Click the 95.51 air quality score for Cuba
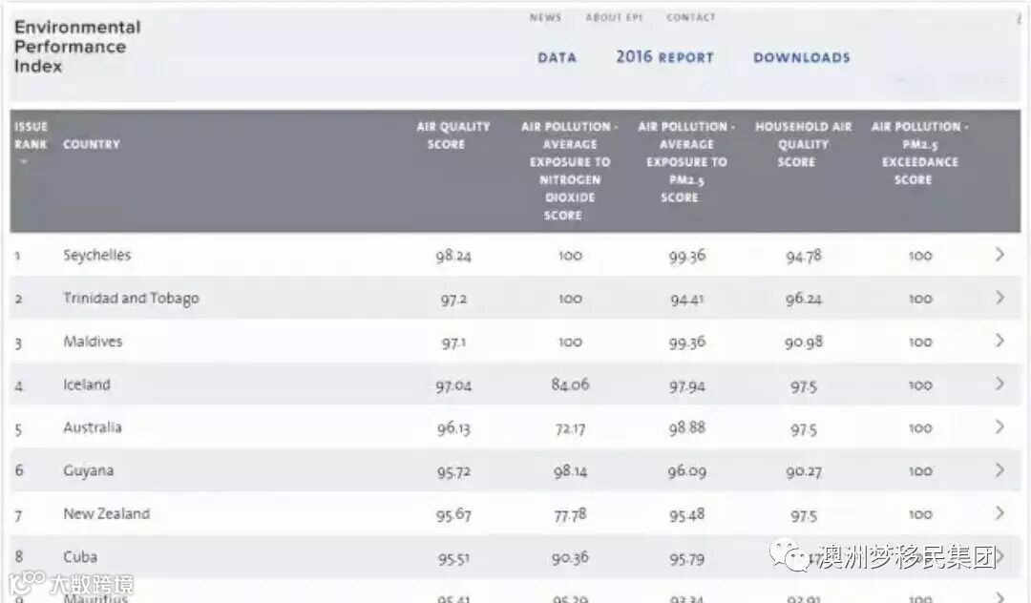The height and width of the screenshot is (603, 1031). coord(453,558)
